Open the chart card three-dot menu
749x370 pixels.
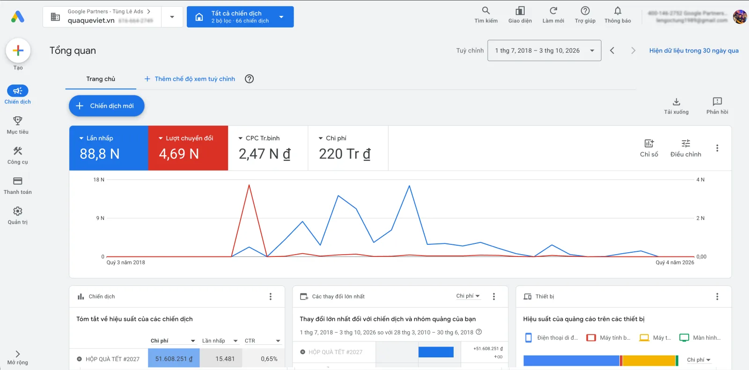point(717,148)
